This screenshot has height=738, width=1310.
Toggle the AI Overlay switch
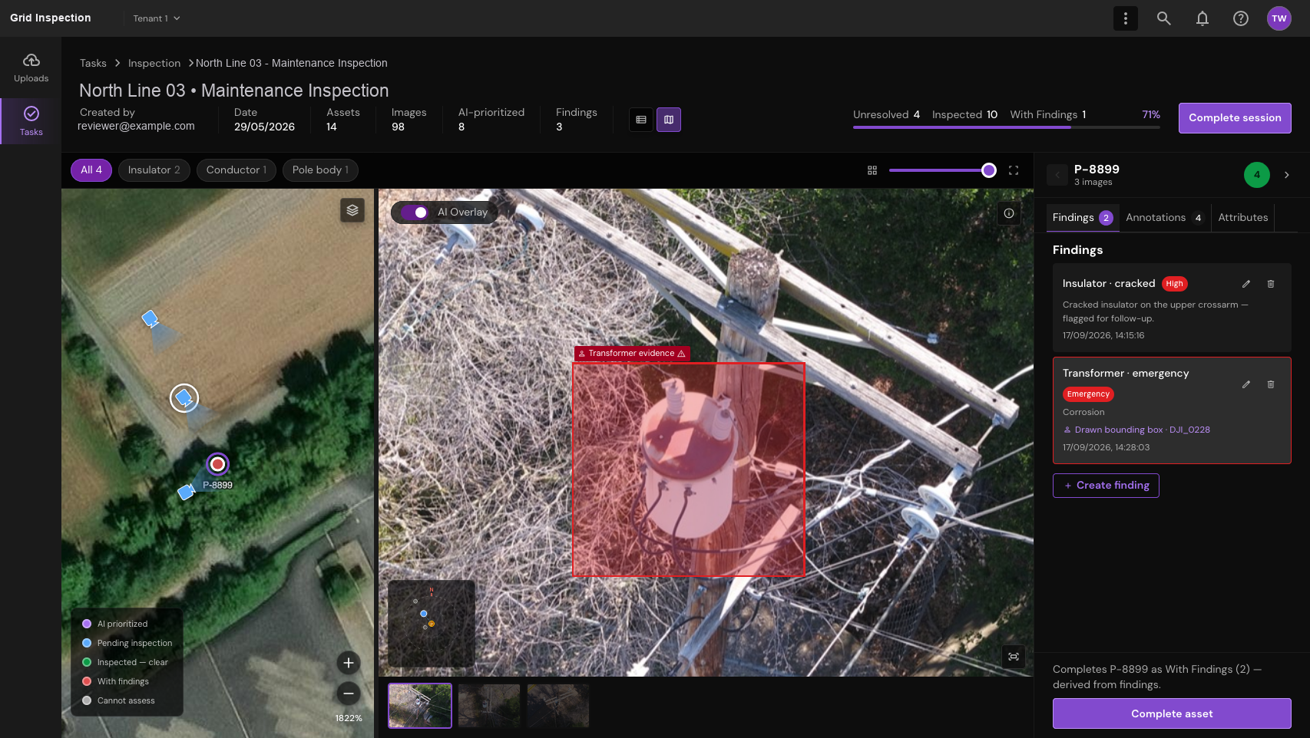coord(415,213)
